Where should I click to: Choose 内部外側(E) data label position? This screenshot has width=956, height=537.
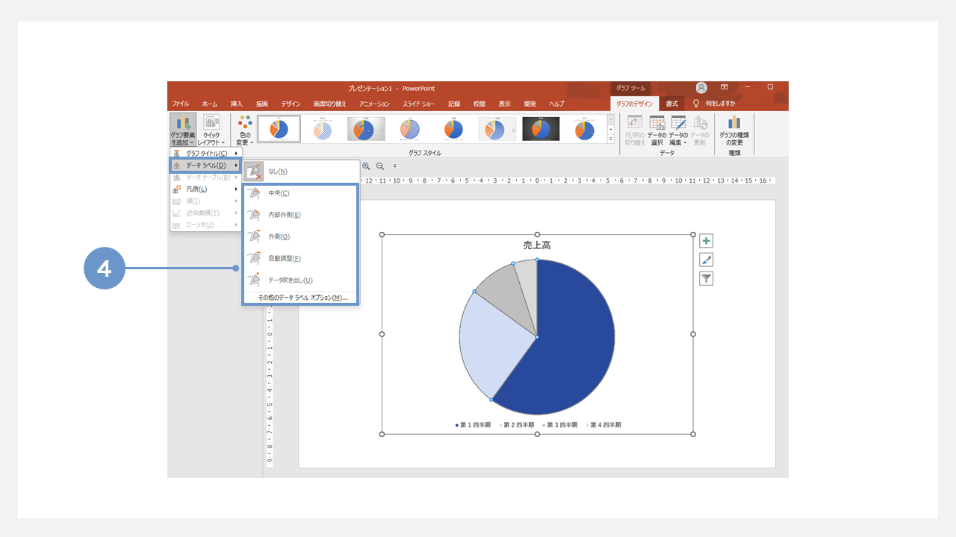[x=284, y=215]
